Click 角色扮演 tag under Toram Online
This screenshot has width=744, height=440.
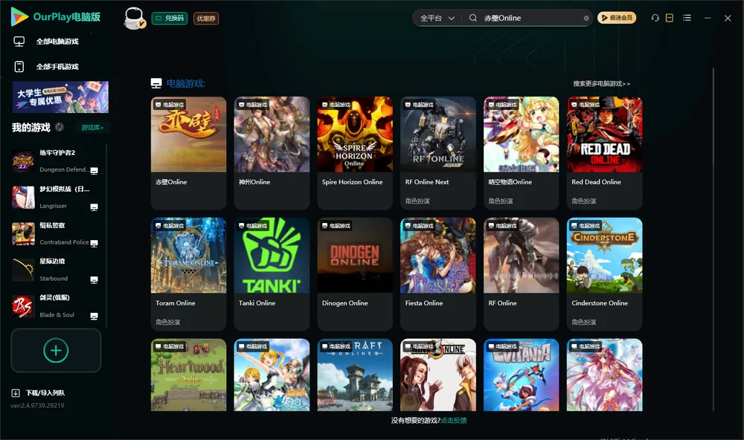[x=167, y=322]
